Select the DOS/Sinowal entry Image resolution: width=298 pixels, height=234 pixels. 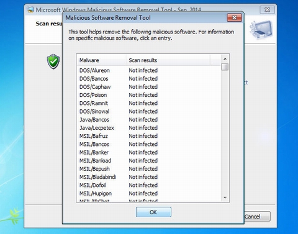tap(94, 111)
